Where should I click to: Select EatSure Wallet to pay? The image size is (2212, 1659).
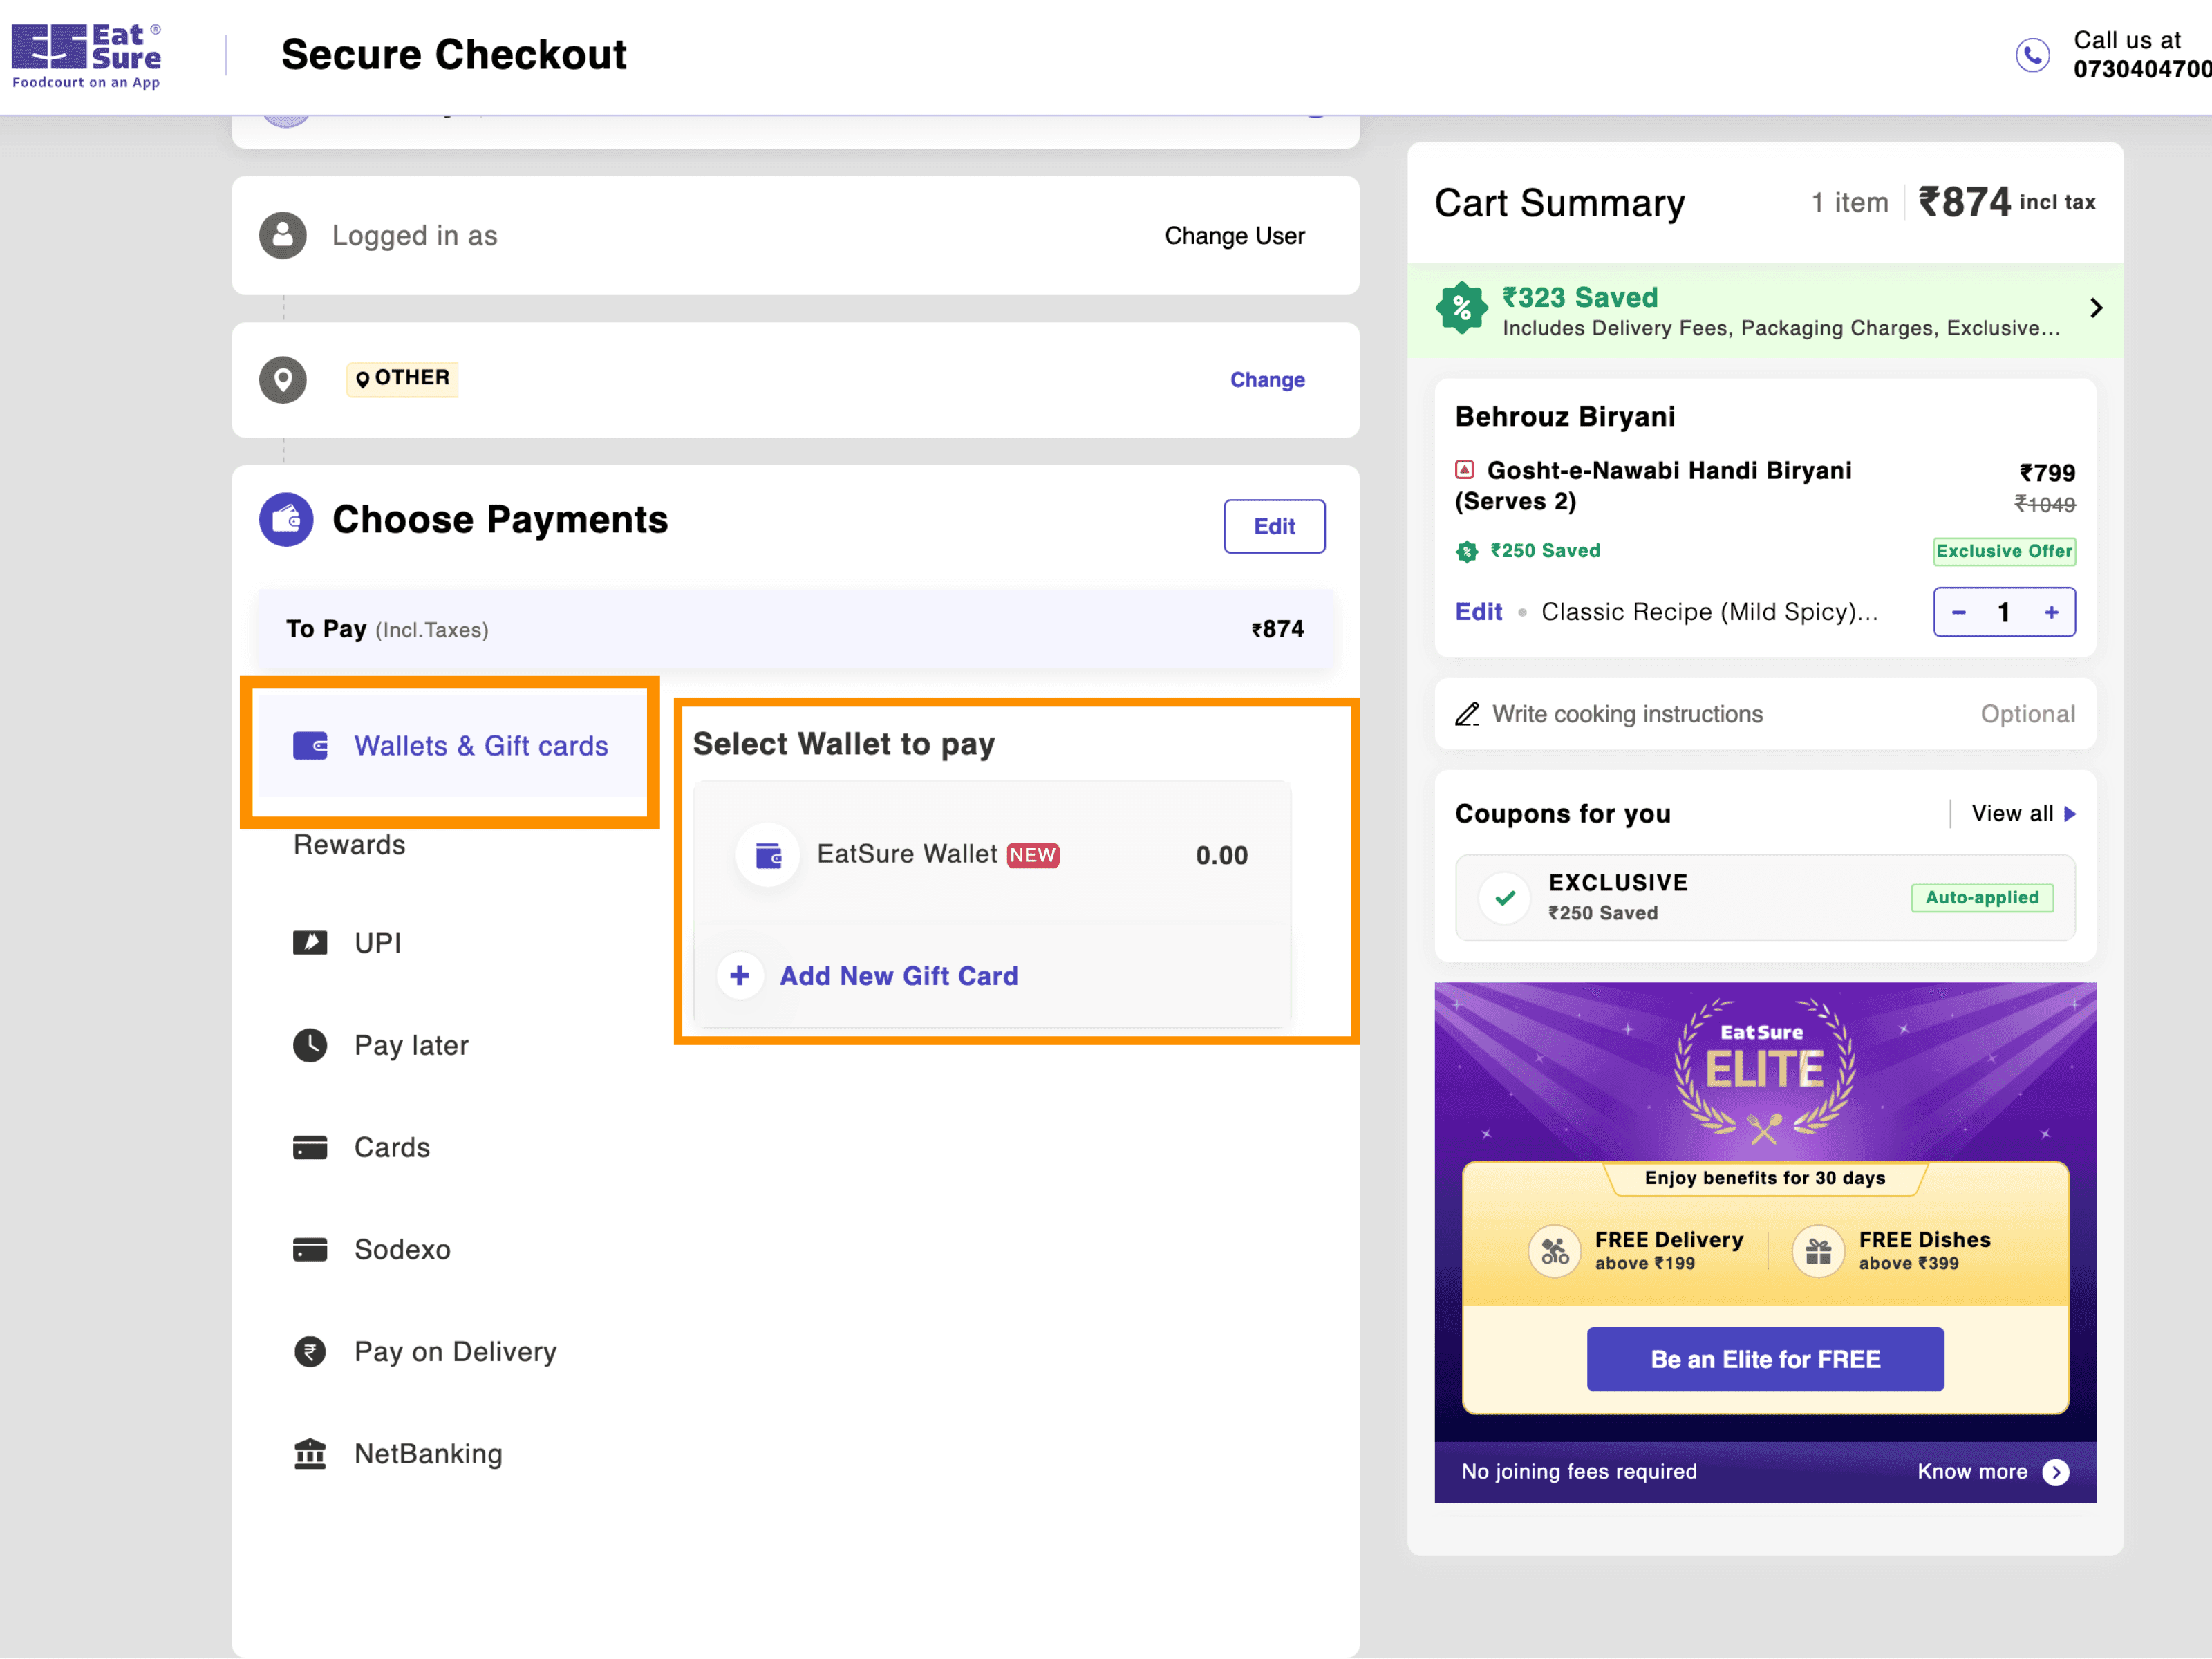tap(991, 855)
